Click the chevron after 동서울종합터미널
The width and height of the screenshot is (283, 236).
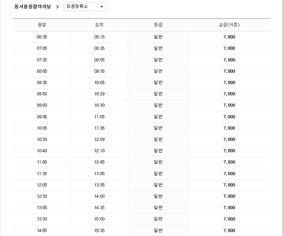pyautogui.click(x=57, y=7)
